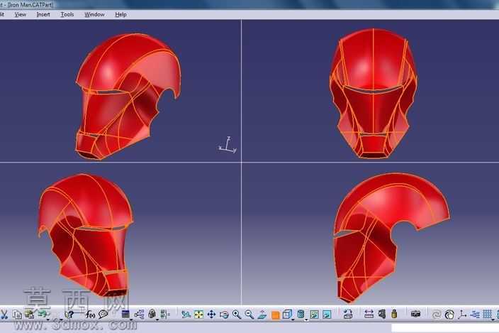The image size is (499, 333).
Task: Click the Measure Between icon
Action: 369,315
